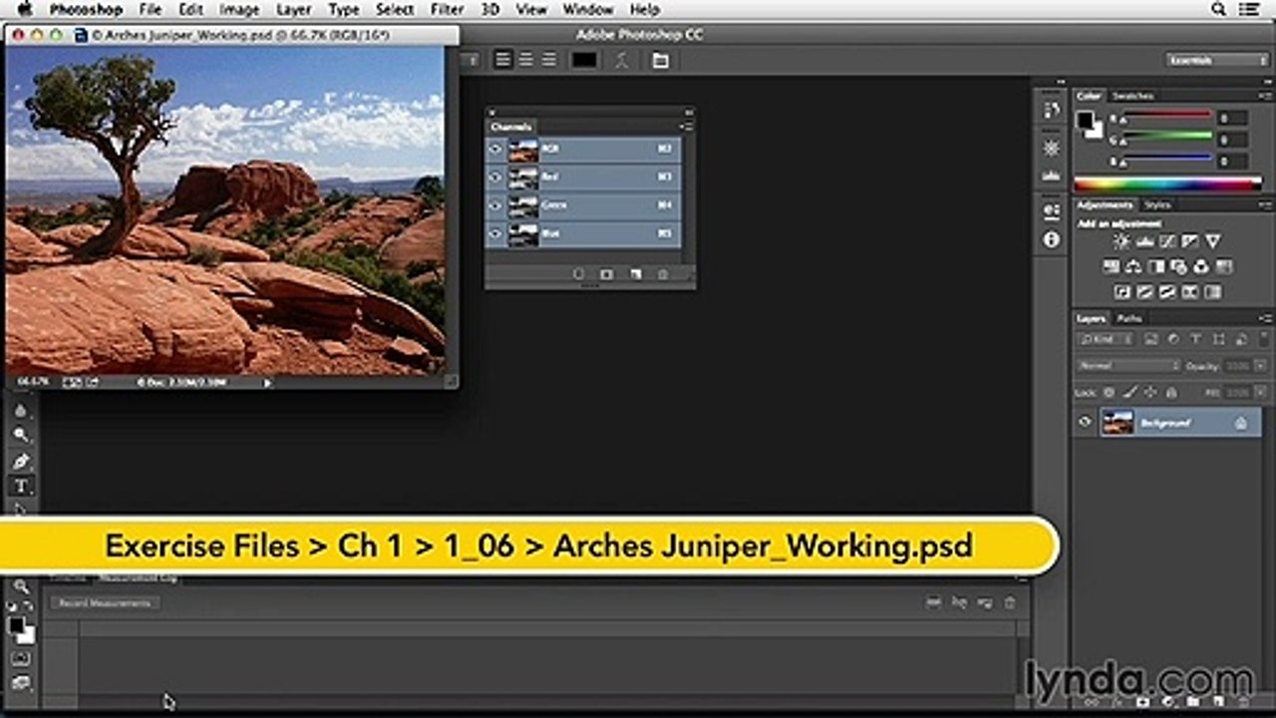The image size is (1276, 718).
Task: Click the screen mode icon at toolbar bottom
Action: 21,684
